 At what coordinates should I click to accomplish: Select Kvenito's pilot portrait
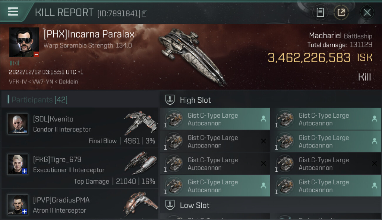pyautogui.click(x=18, y=124)
